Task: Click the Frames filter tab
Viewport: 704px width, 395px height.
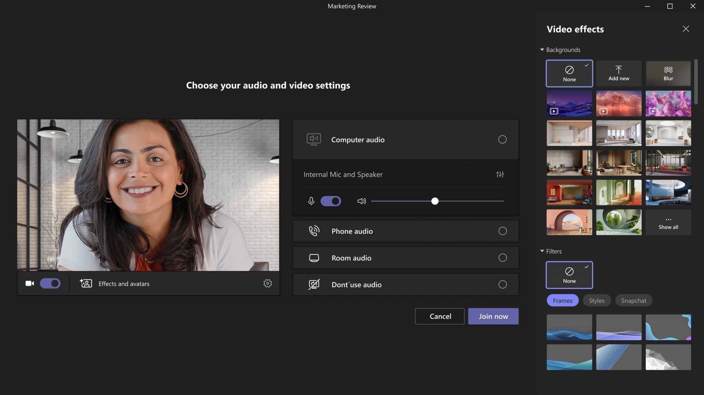Action: pos(562,300)
